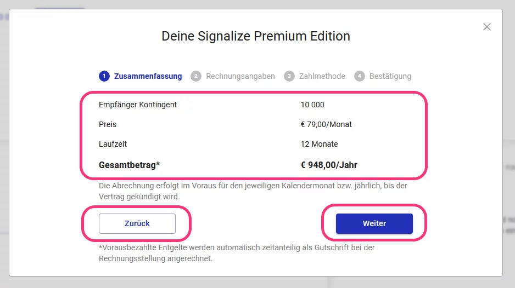Select the Zusammenfassung step label
The width and height of the screenshot is (515, 288).
point(148,76)
